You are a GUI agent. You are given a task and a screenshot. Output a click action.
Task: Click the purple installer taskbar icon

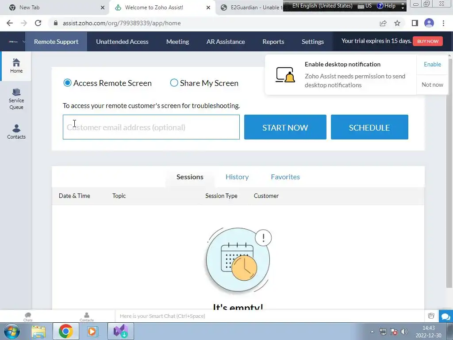click(x=121, y=331)
